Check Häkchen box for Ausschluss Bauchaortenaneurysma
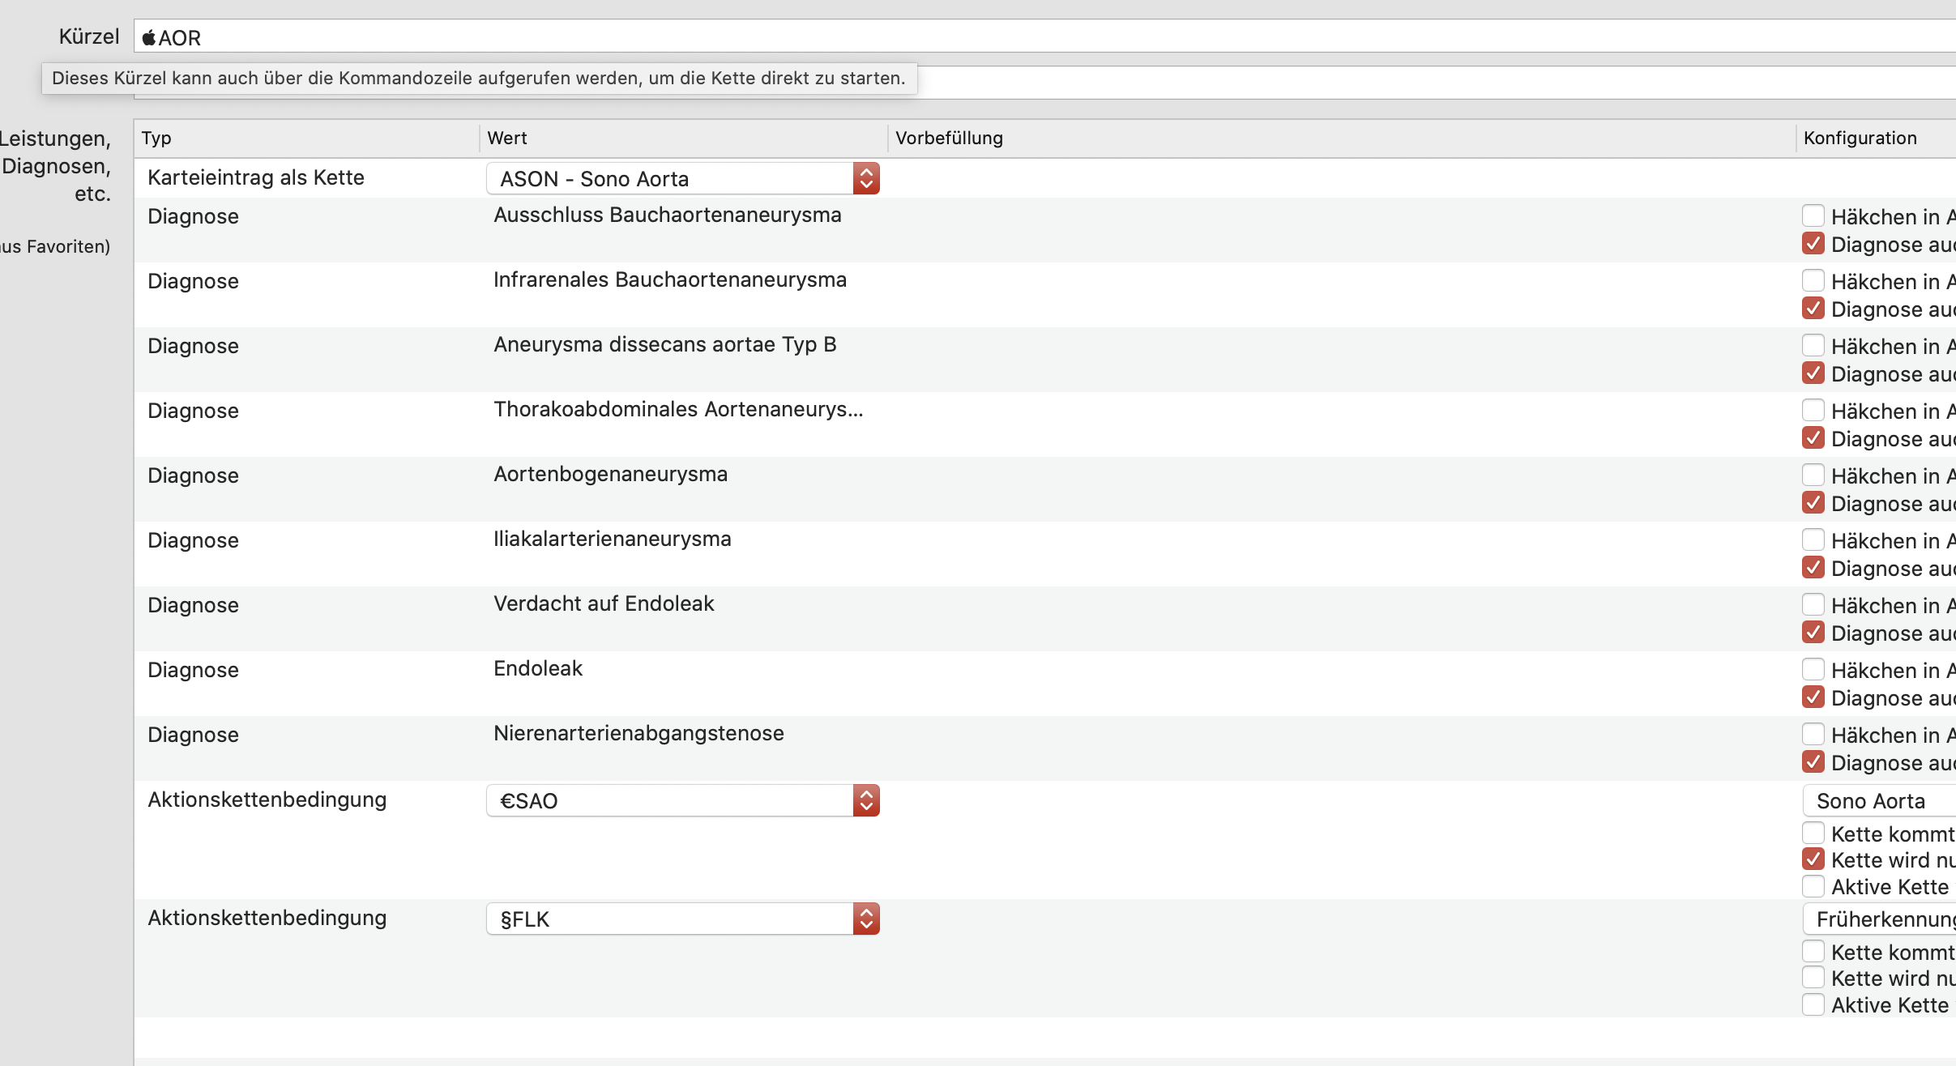The width and height of the screenshot is (1956, 1066). tap(1813, 216)
